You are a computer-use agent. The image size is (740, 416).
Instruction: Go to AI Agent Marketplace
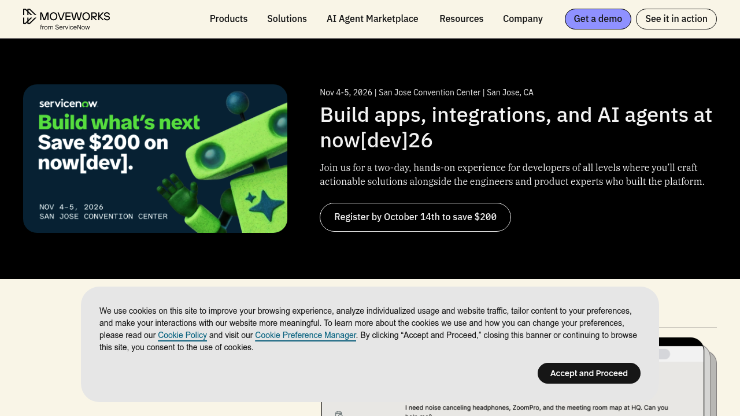[372, 19]
